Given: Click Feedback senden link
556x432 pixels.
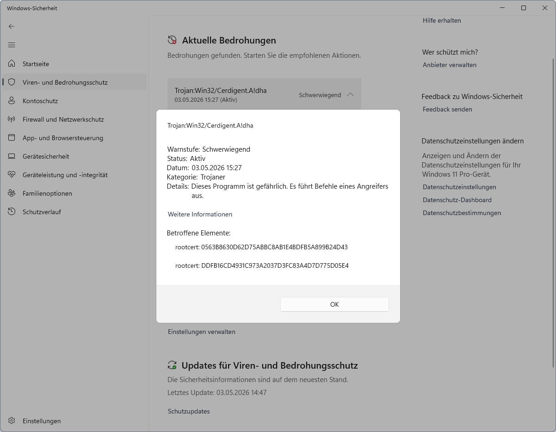Looking at the screenshot, I should 447,109.
